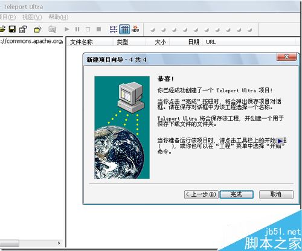Click the computer and globe wizard image

pyautogui.click(x=122, y=127)
